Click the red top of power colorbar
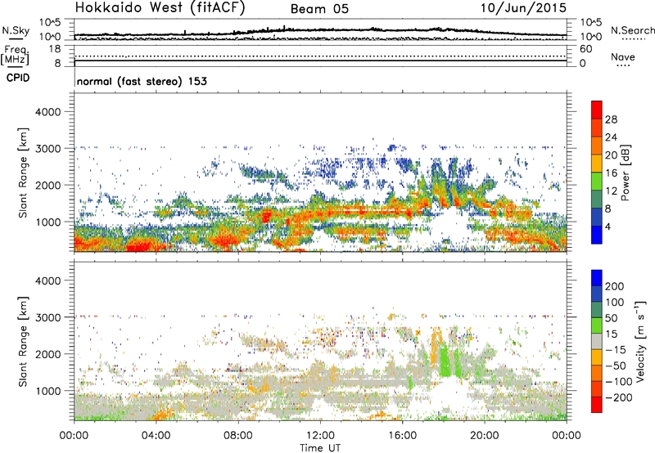655x453 pixels. (x=597, y=110)
